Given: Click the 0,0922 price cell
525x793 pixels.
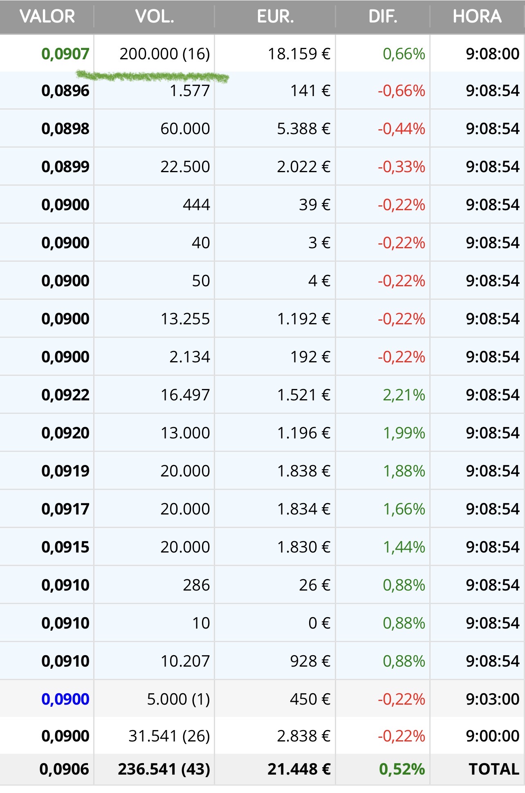Looking at the screenshot, I should [x=65, y=395].
